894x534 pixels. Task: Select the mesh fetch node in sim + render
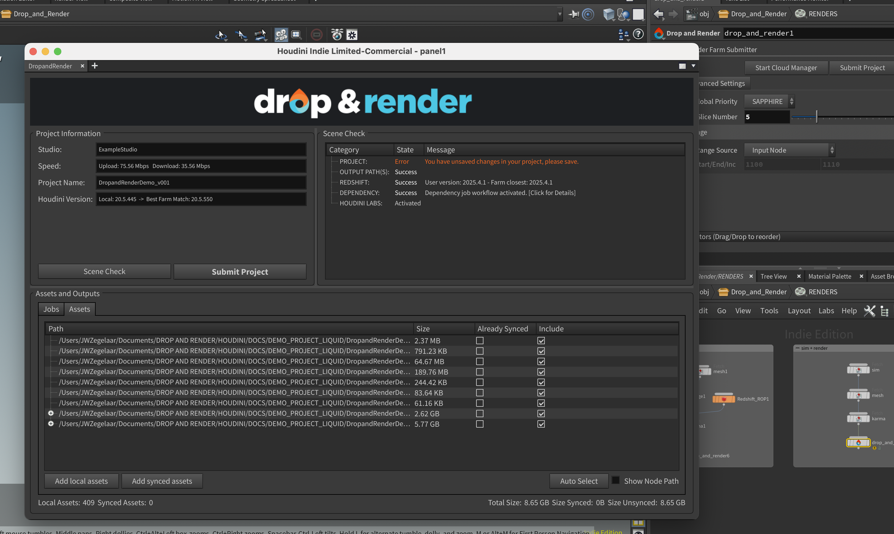click(x=858, y=395)
